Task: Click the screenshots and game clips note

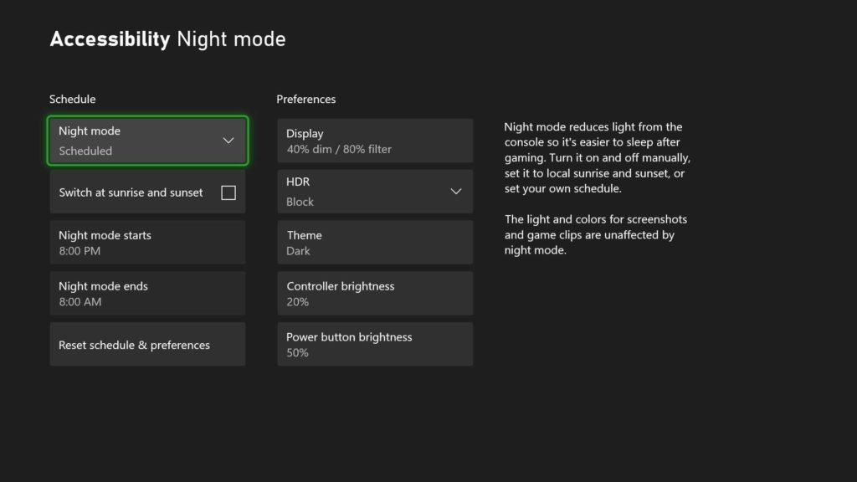Action: click(596, 234)
